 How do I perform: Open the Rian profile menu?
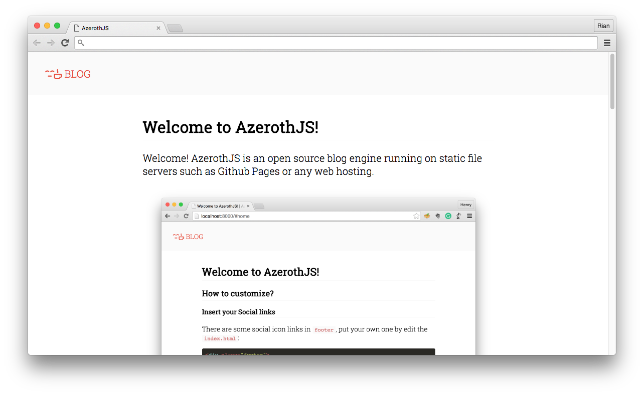point(603,25)
